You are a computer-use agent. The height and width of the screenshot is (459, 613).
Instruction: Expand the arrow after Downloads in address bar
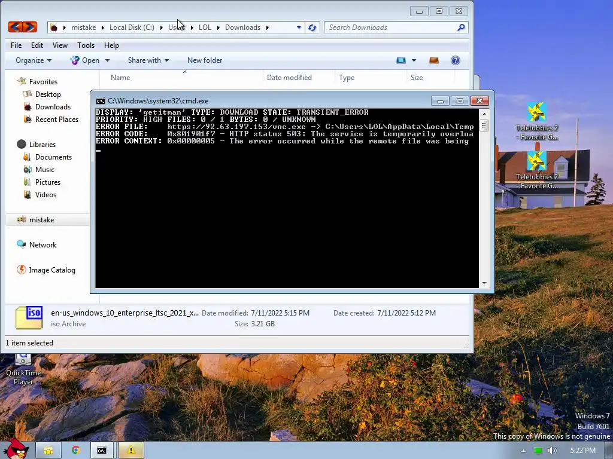pos(267,27)
